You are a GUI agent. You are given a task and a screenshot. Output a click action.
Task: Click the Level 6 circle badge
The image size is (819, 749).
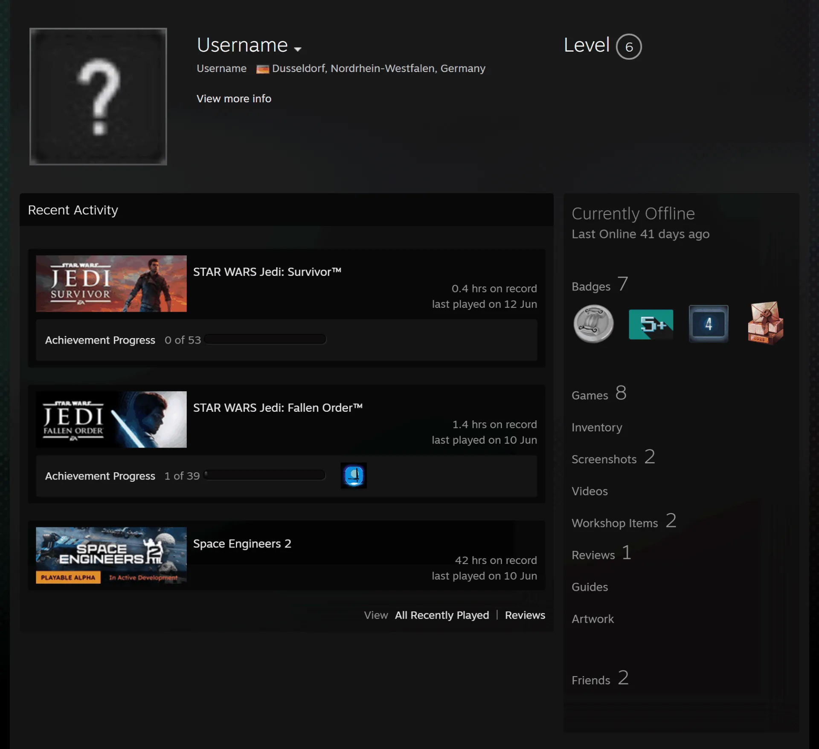coord(629,46)
